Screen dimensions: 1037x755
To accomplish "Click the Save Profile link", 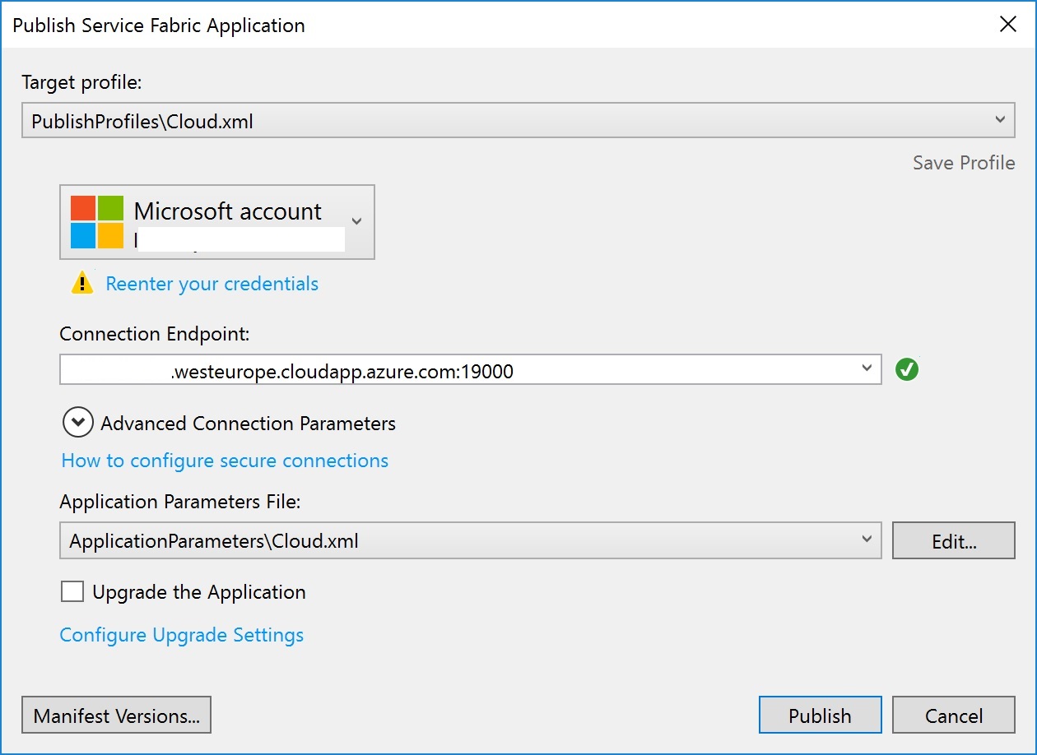I will click(964, 163).
